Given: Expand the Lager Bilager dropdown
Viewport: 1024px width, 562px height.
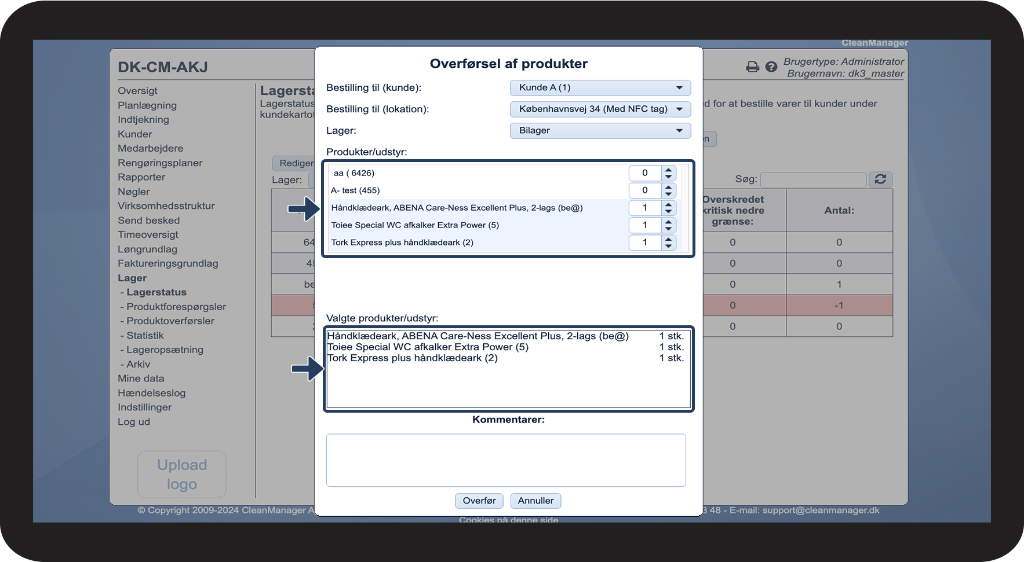Looking at the screenshot, I should [600, 130].
